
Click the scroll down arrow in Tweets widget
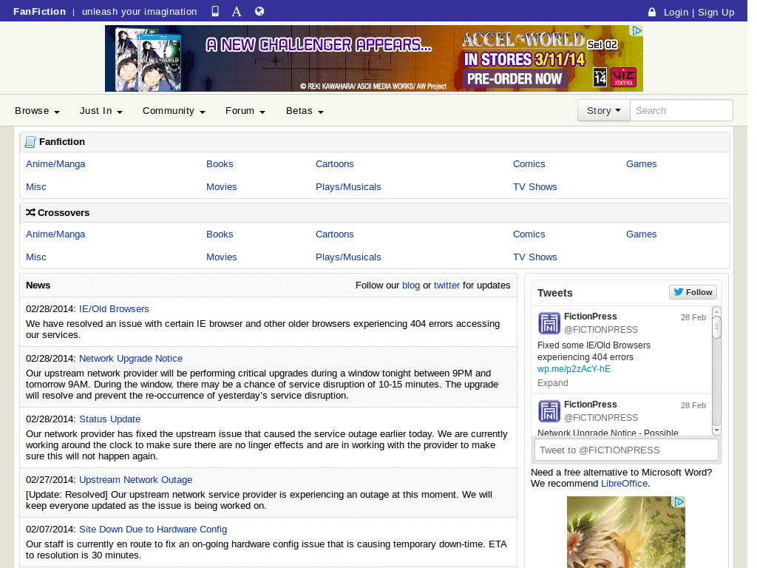tap(717, 430)
